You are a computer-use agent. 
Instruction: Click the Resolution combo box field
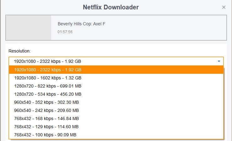(110, 61)
